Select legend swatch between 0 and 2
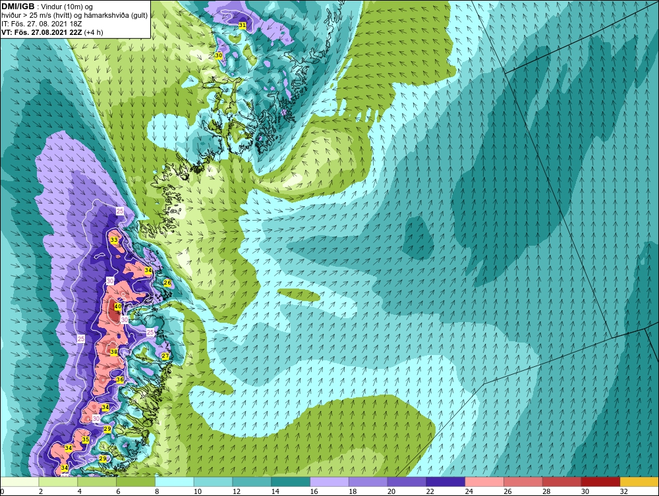 19,482
